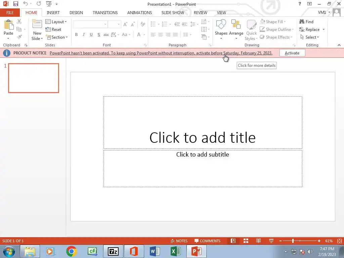Click the Increase List Level icon
The image size is (344, 258).
click(184, 24)
